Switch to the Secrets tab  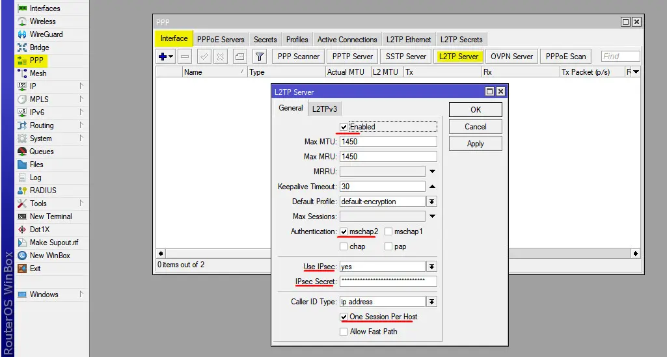click(x=265, y=40)
